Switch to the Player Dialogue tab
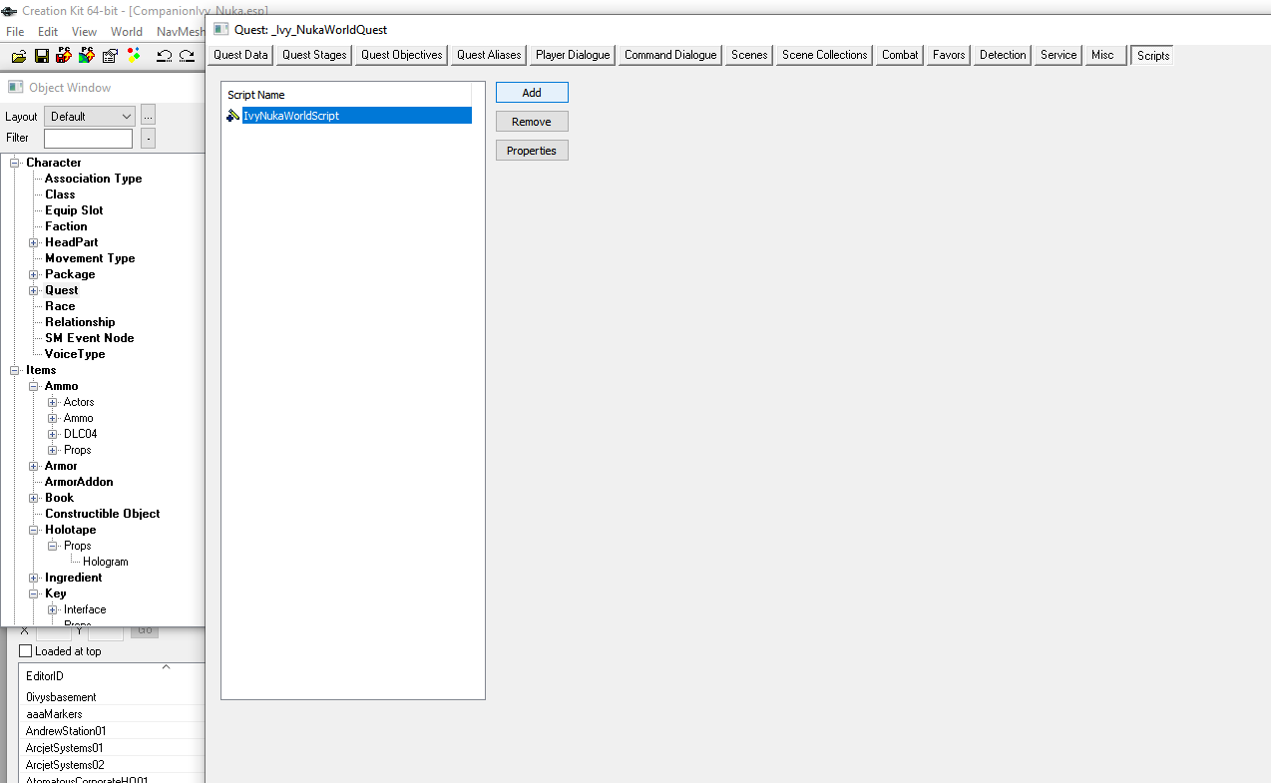The width and height of the screenshot is (1271, 783). click(571, 55)
